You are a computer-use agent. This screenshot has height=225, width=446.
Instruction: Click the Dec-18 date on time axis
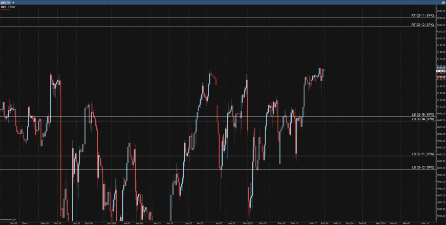[x=58, y=224]
